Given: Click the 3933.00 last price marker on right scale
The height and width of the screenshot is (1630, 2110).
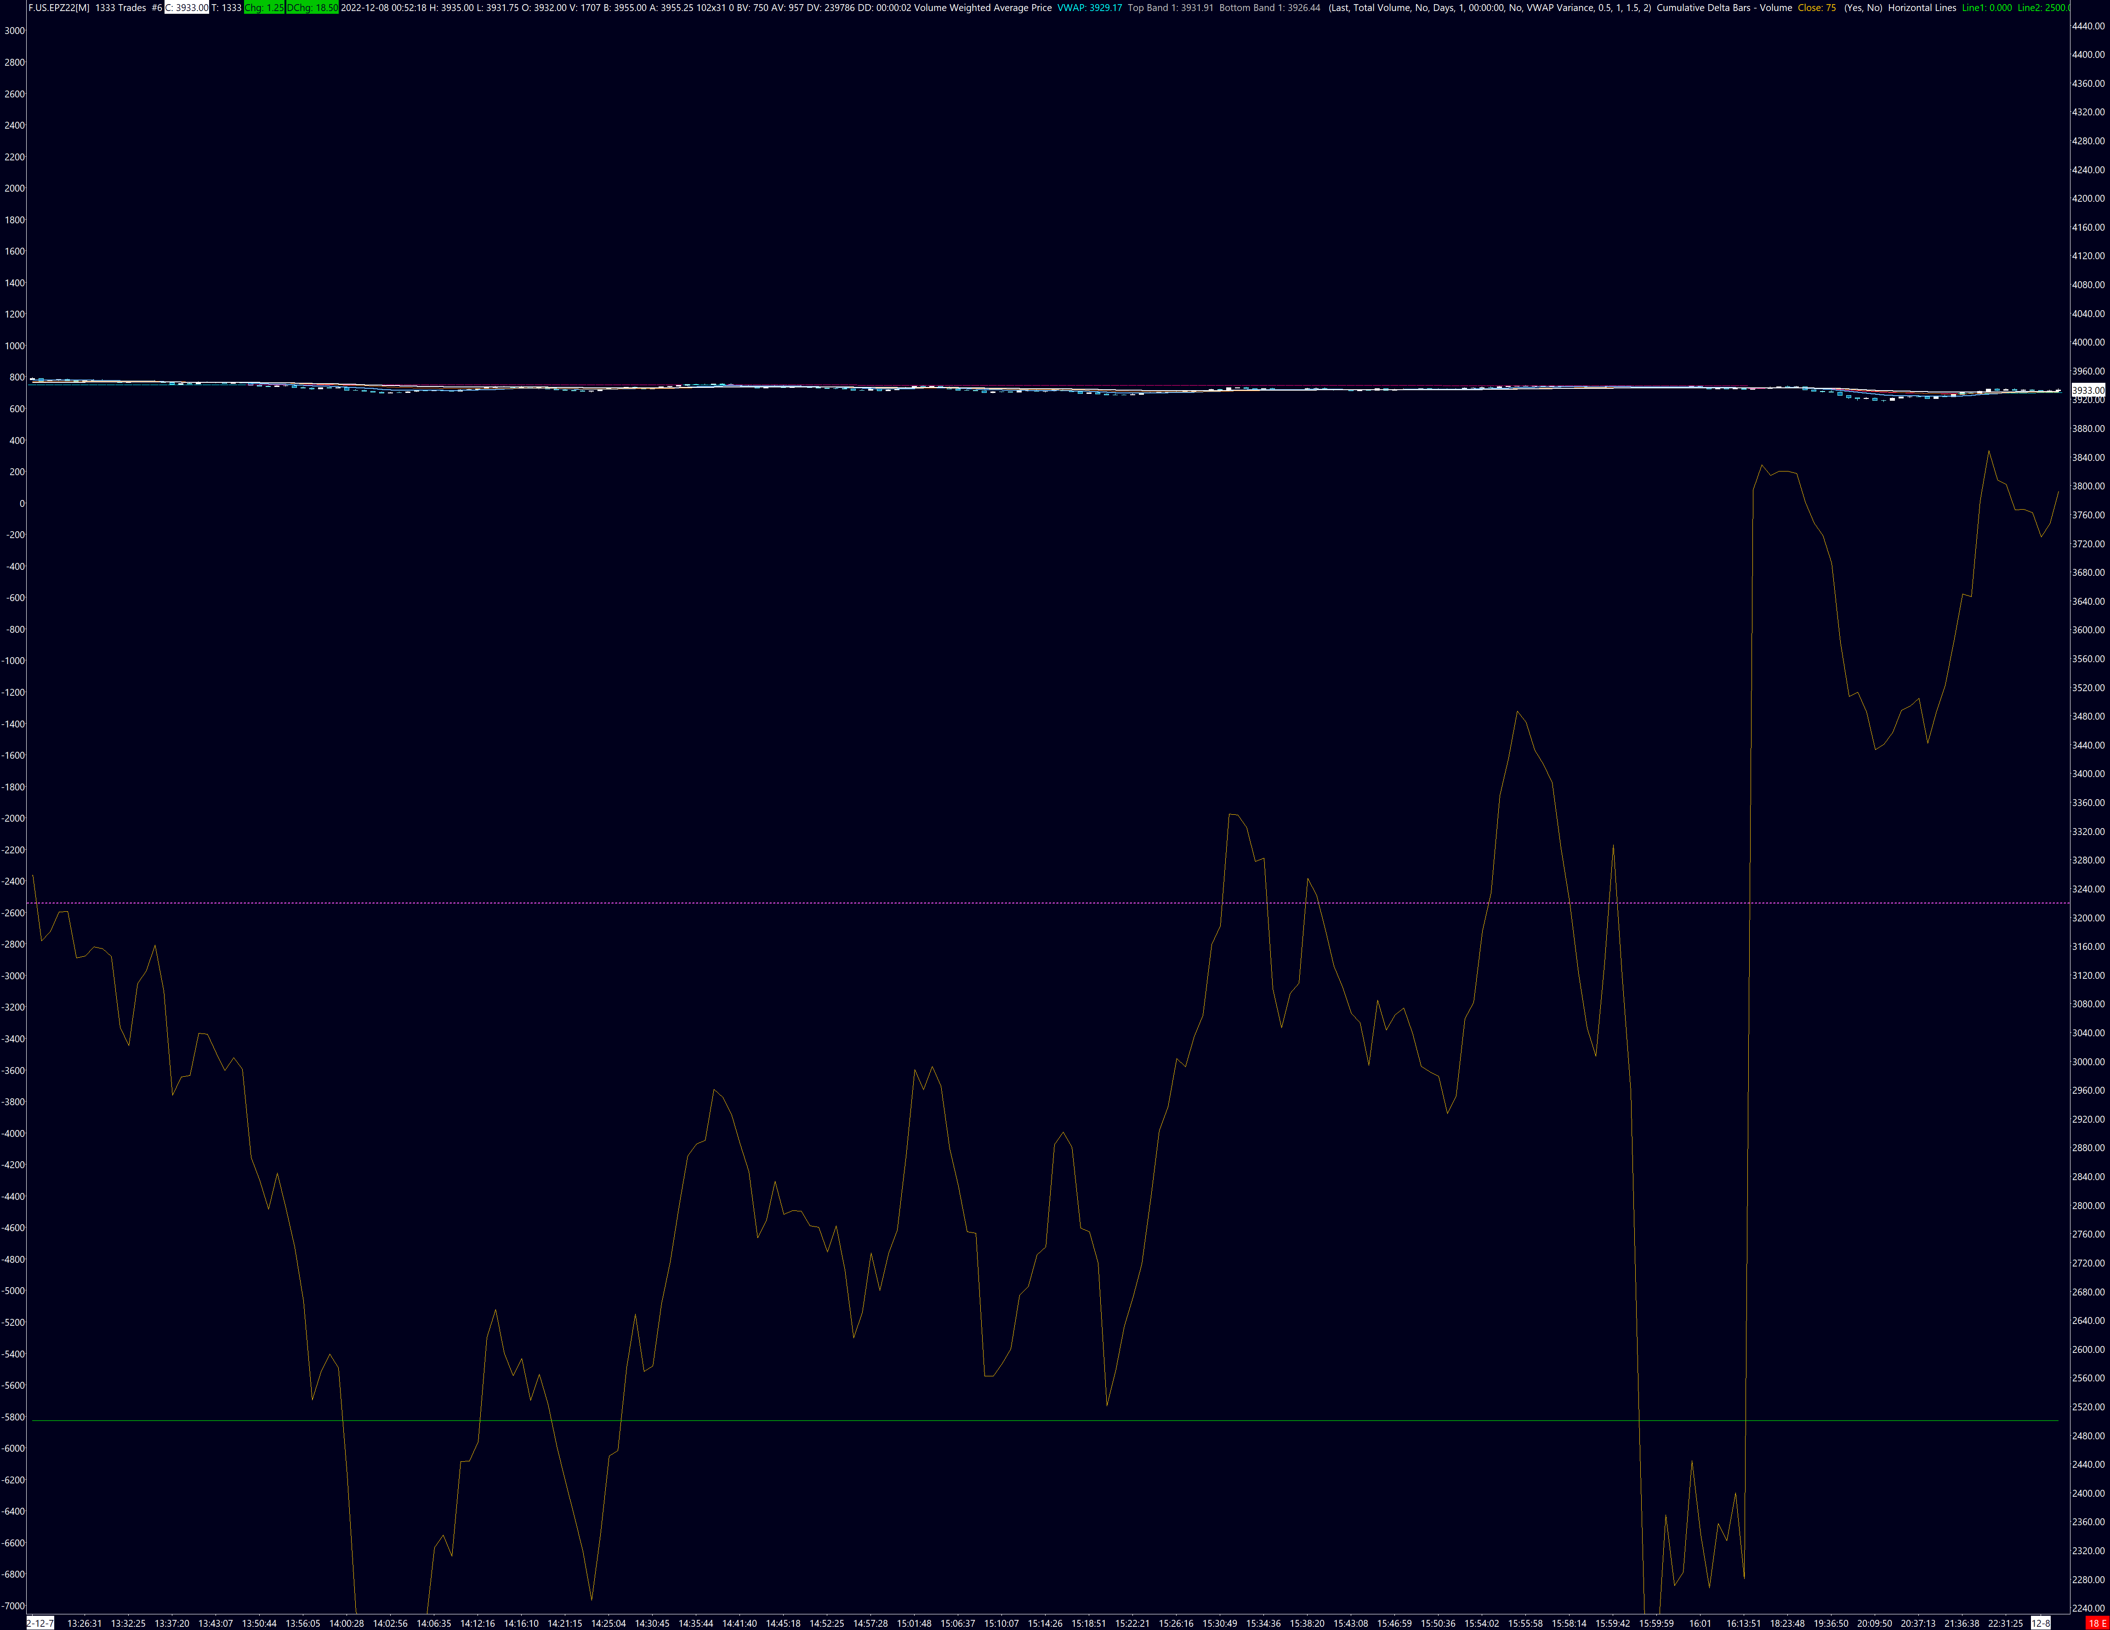Looking at the screenshot, I should tap(2088, 390).
